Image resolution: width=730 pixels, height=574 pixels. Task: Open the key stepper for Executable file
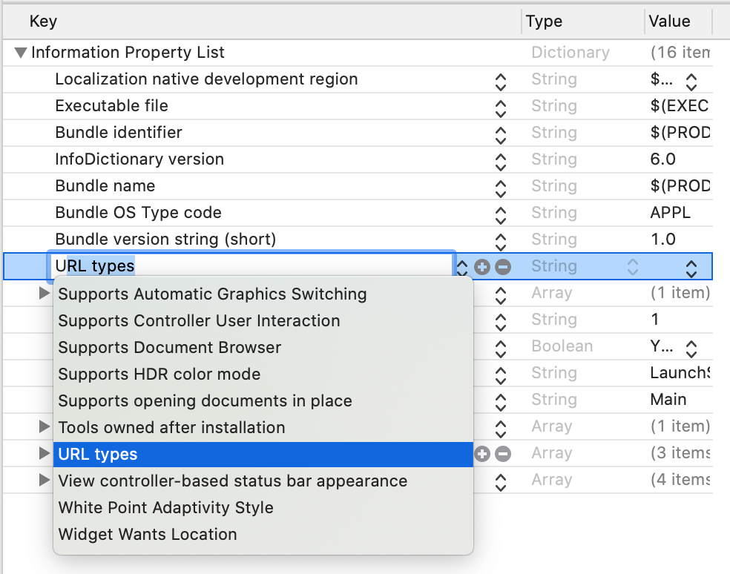[x=501, y=107]
